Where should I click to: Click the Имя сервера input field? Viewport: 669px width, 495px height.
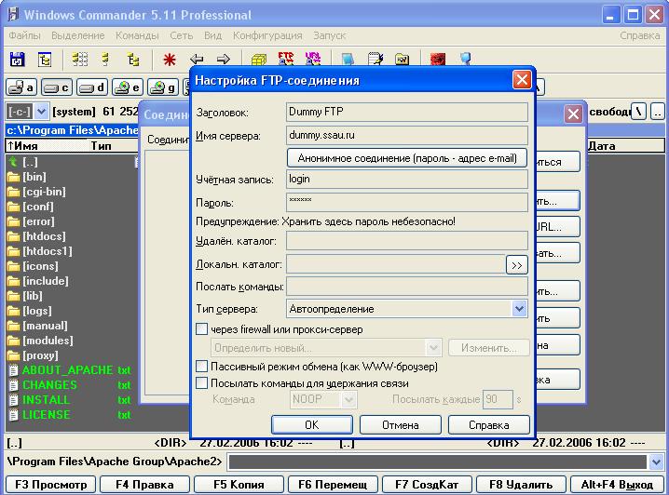(407, 136)
